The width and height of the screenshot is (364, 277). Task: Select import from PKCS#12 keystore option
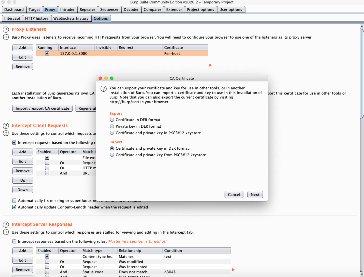click(x=112, y=155)
